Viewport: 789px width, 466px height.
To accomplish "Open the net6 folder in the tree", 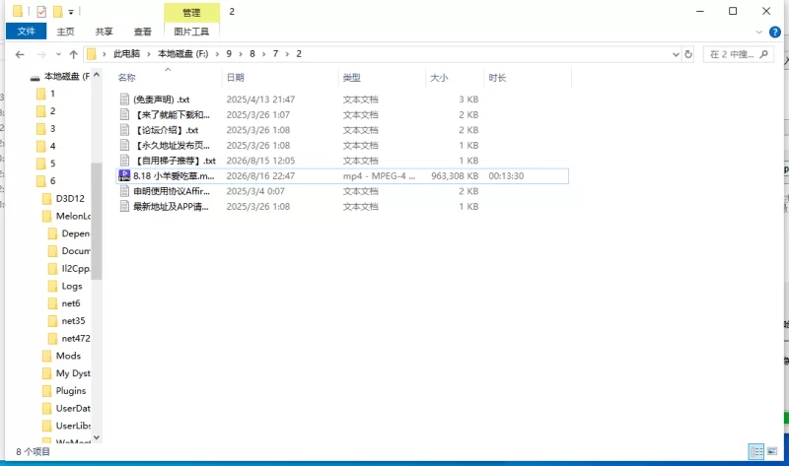I will [70, 303].
